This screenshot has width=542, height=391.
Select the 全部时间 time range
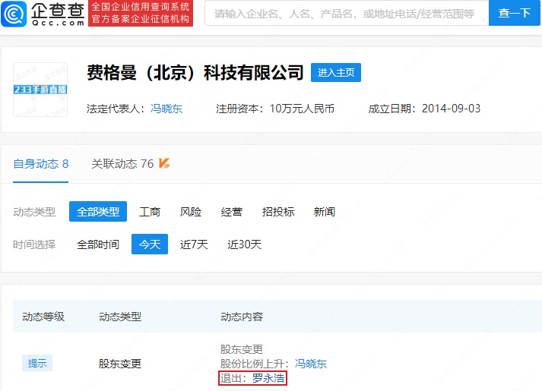[x=98, y=244]
